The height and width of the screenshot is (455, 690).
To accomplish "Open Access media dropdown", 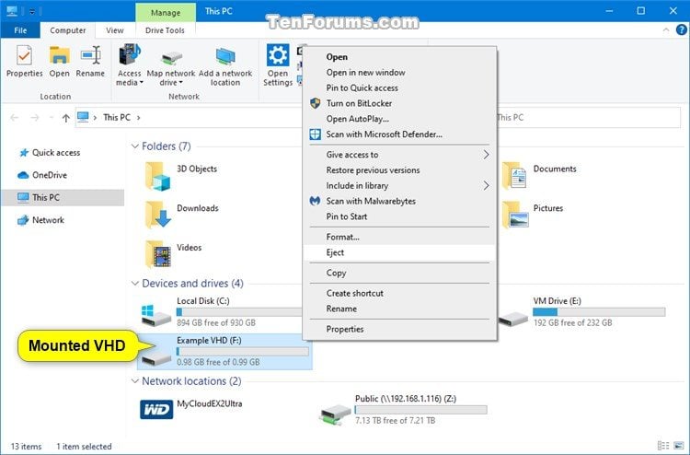I will click(129, 64).
